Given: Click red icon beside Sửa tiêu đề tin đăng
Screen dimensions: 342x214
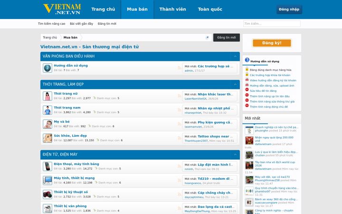Looking at the screenshot, I should (247, 89).
